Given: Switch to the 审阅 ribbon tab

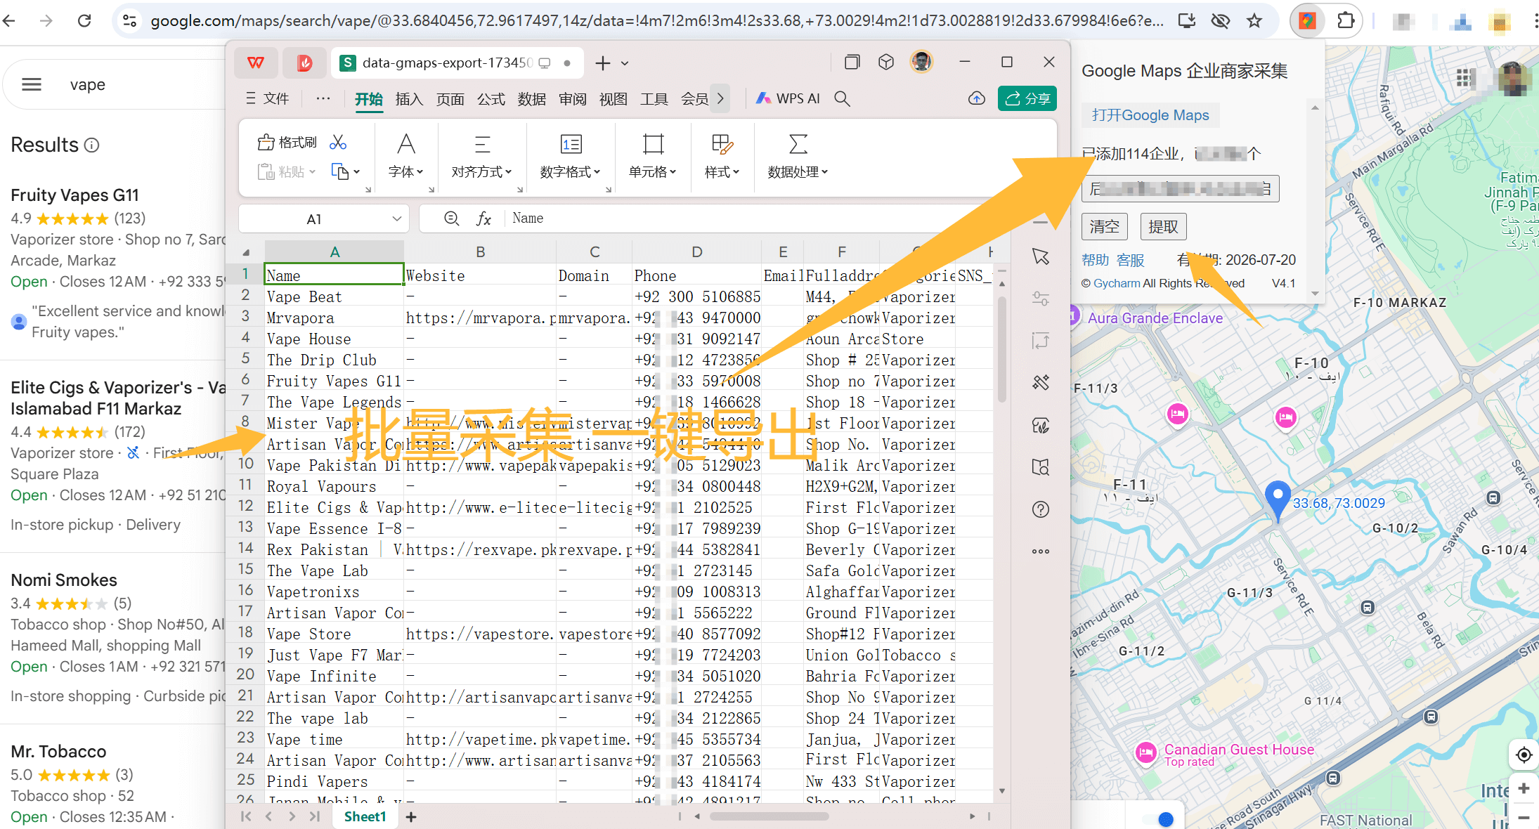Looking at the screenshot, I should pos(572,99).
